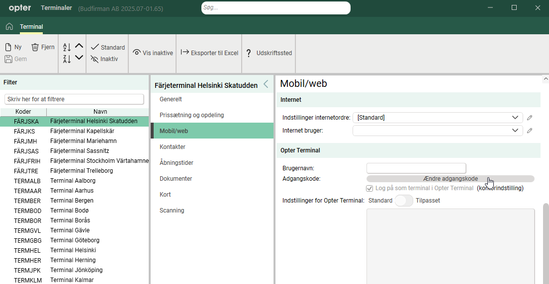The height and width of the screenshot is (284, 549).
Task: Toggle Vis inaktive visibility
Action: 153,53
